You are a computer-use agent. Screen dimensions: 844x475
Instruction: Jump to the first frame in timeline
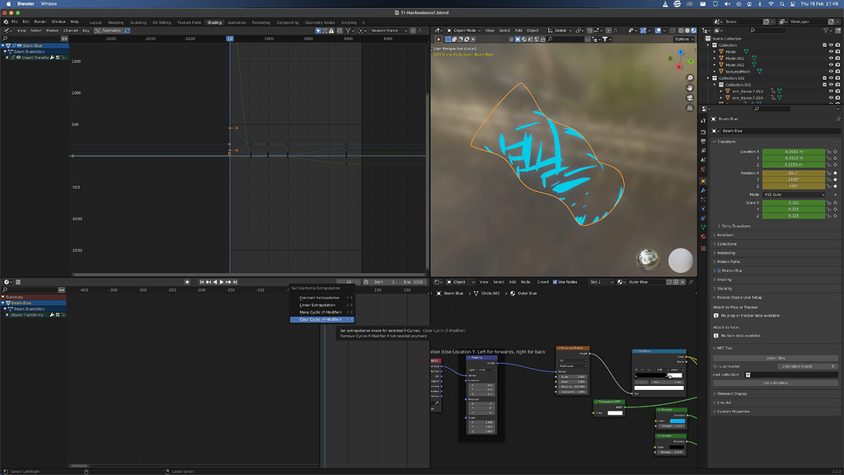(x=202, y=282)
